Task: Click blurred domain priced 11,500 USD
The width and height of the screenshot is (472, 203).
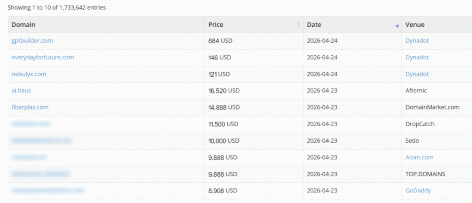Action: [31, 124]
